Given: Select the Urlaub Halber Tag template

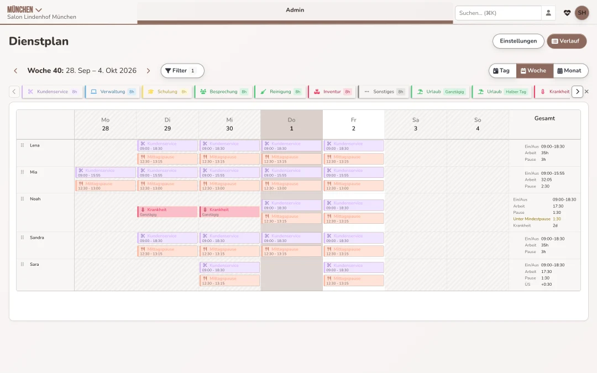Looking at the screenshot, I should 502,92.
